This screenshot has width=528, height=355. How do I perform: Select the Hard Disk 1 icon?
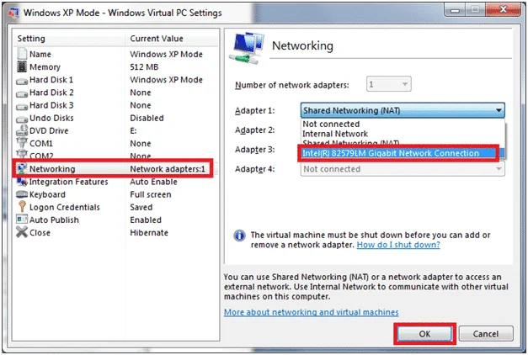22,79
